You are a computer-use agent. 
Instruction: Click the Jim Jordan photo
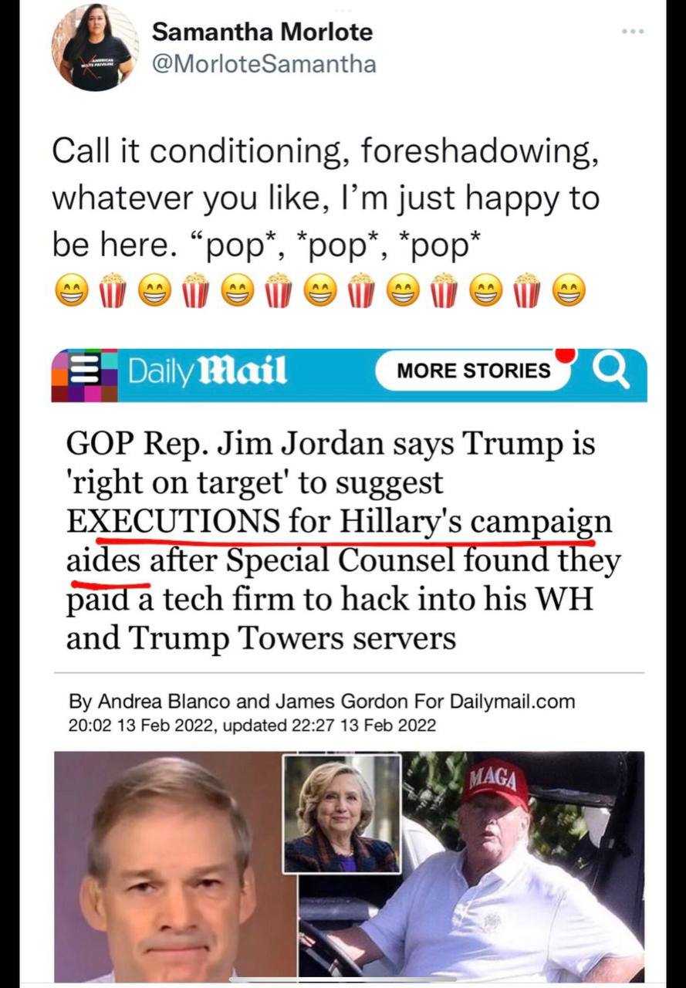168,868
